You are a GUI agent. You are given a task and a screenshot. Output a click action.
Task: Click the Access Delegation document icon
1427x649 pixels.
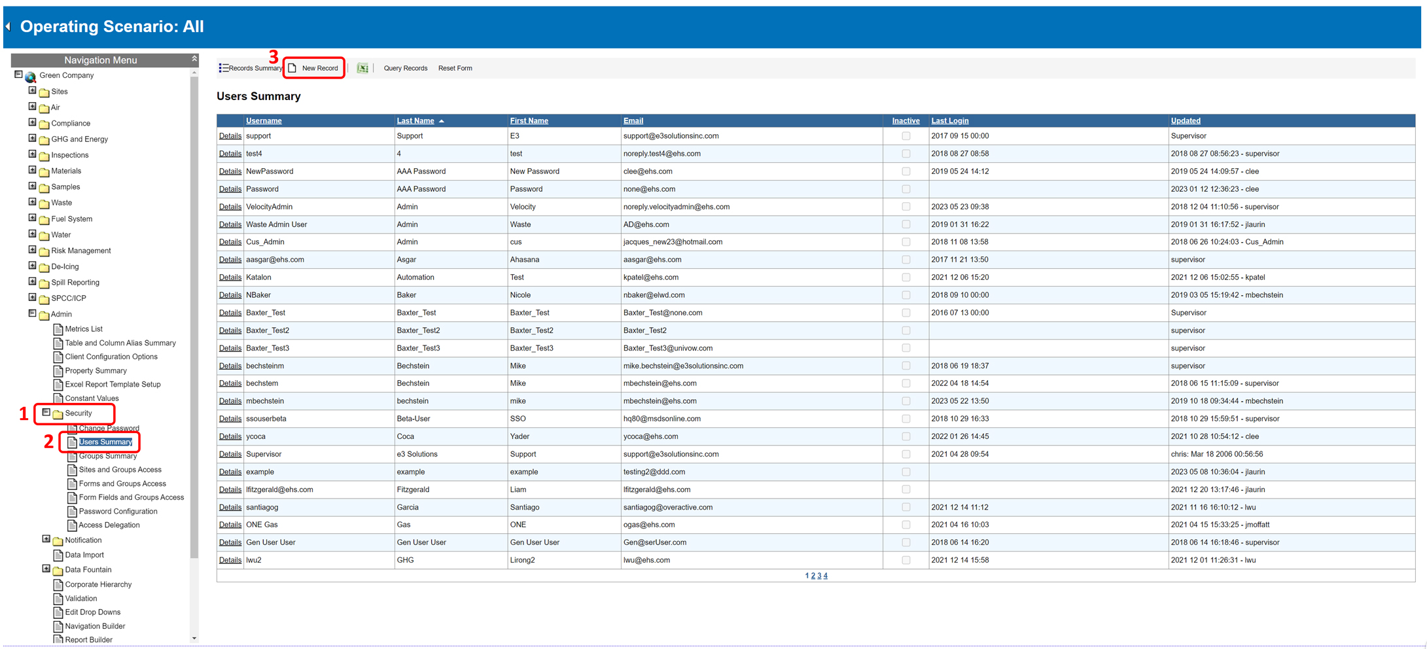click(x=72, y=525)
